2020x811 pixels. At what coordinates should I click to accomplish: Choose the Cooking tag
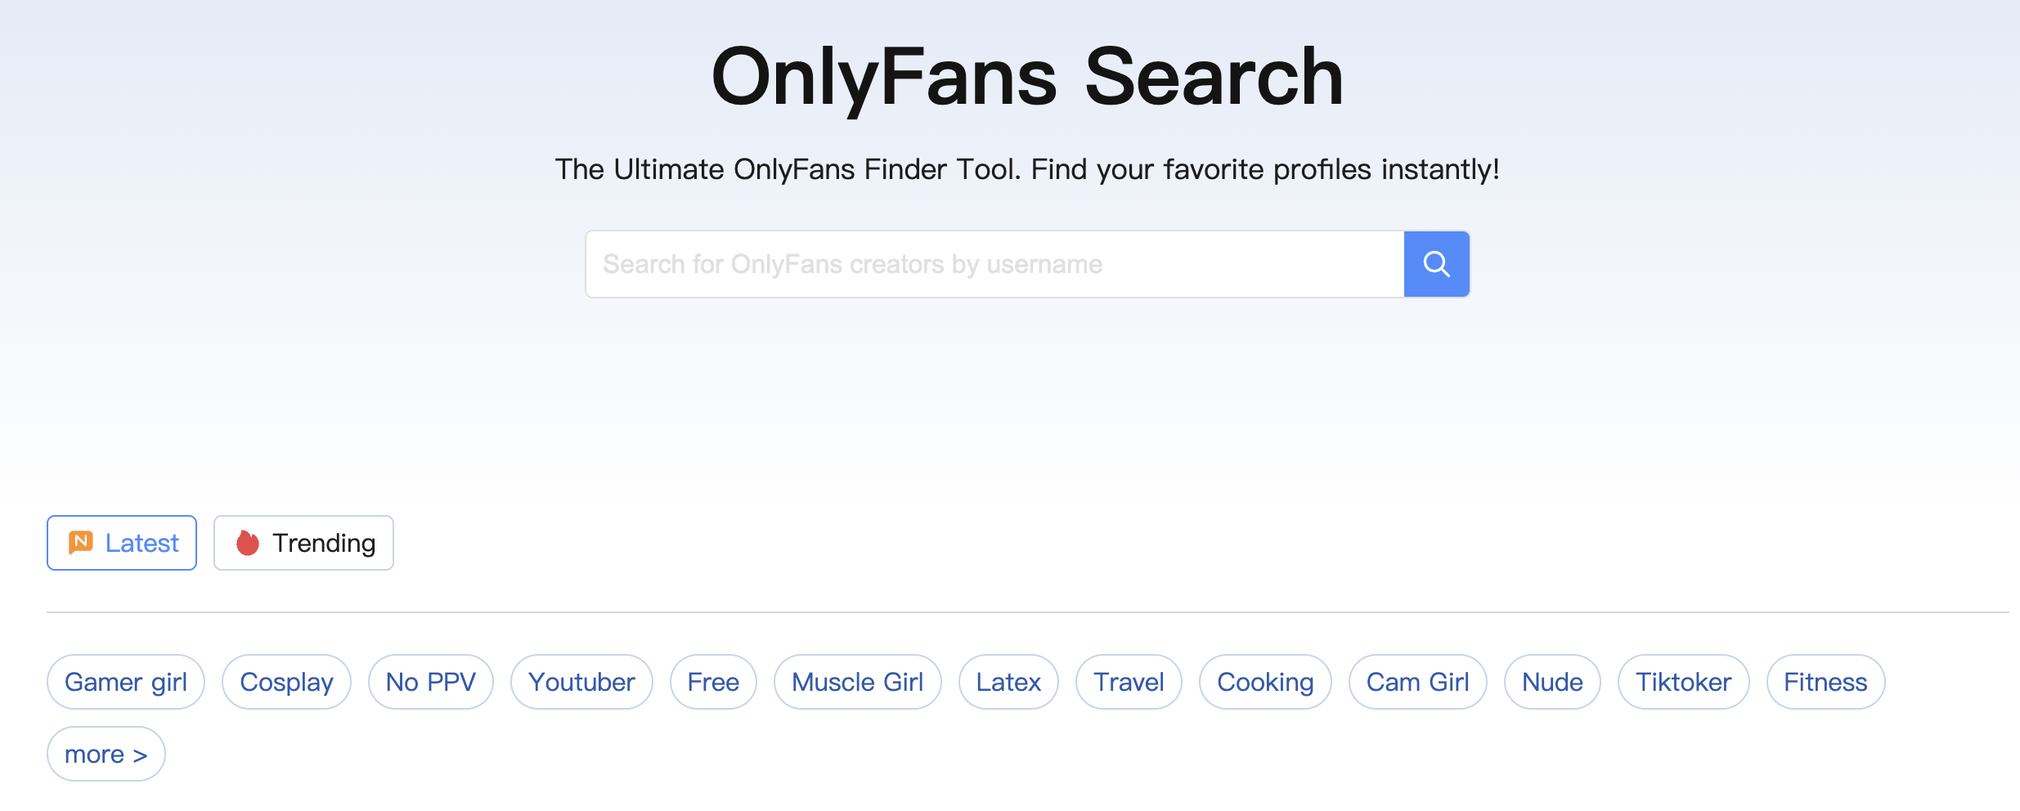coord(1265,682)
